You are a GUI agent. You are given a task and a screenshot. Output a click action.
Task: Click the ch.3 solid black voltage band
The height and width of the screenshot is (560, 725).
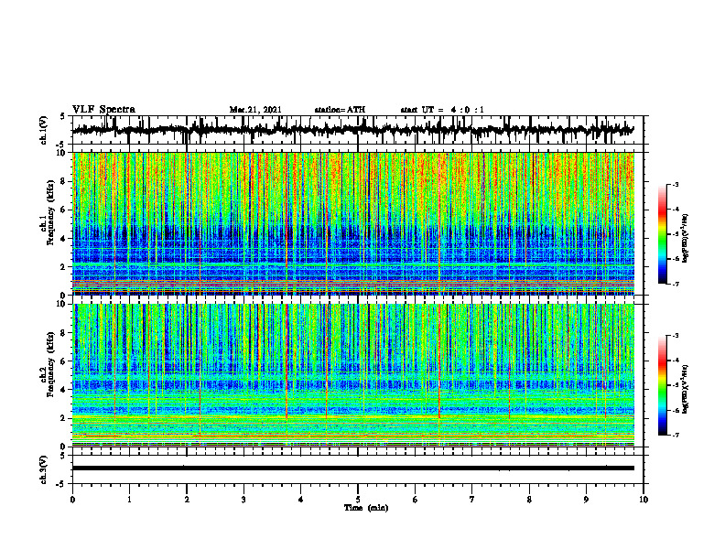tap(352, 468)
